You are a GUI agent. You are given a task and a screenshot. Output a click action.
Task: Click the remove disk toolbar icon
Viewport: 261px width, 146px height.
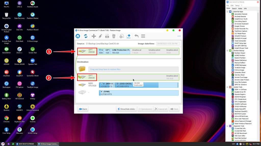(122, 36)
